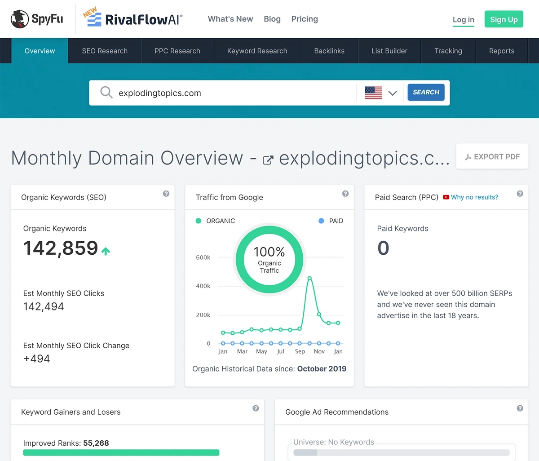The image size is (539, 461).
Task: Open help for Organic Keywords (SEO) card
Action: [x=166, y=194]
